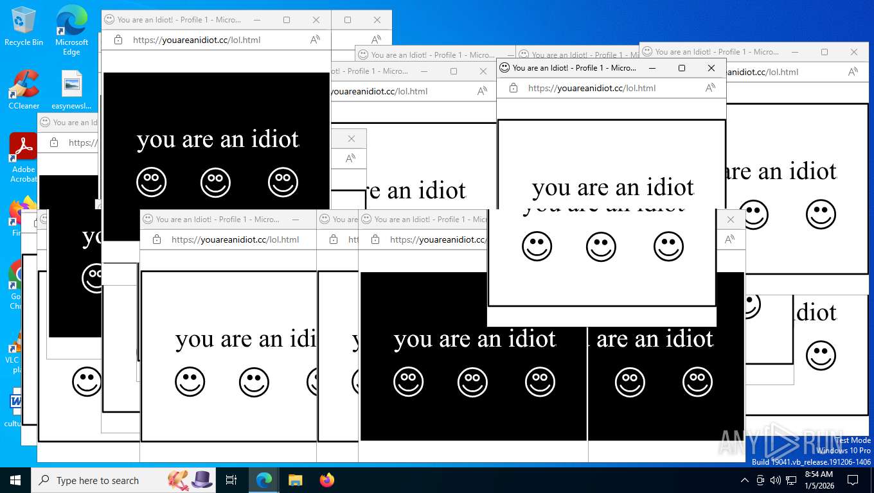
Task: Open the volume control in the system tray
Action: pos(775,480)
